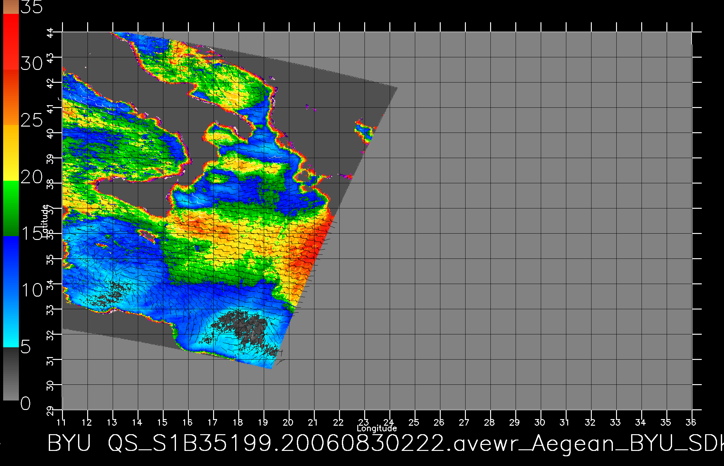Click latitude tick label 40

coord(50,133)
